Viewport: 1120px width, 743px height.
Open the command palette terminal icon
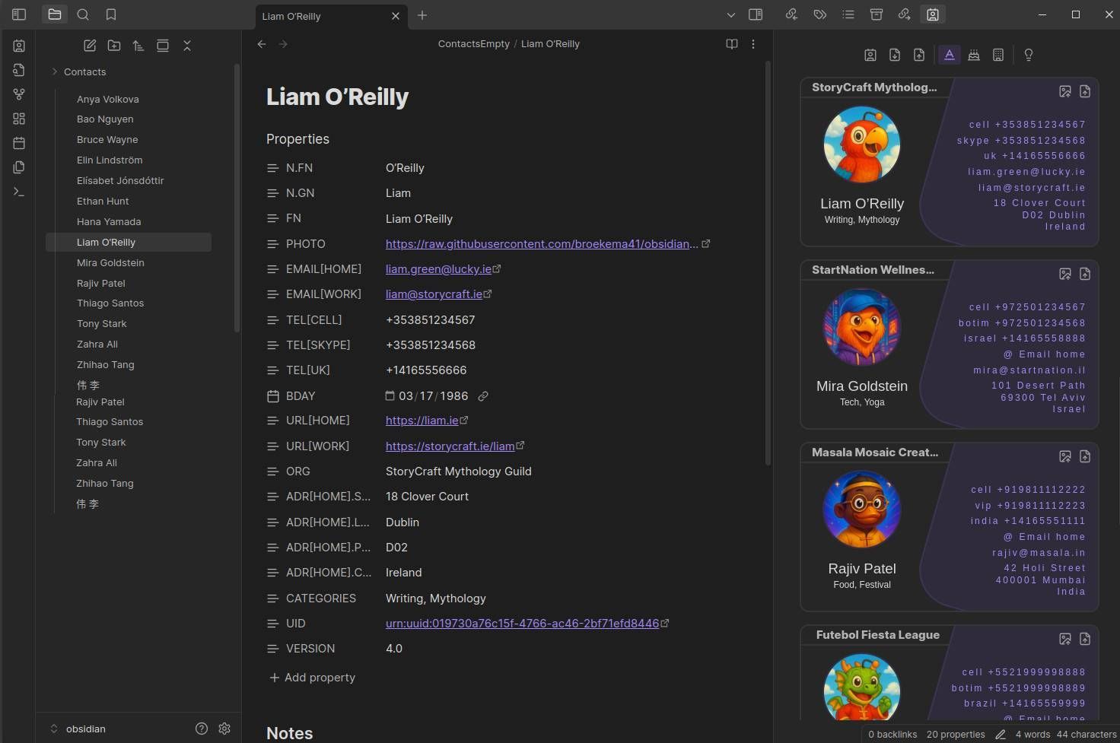tap(19, 192)
